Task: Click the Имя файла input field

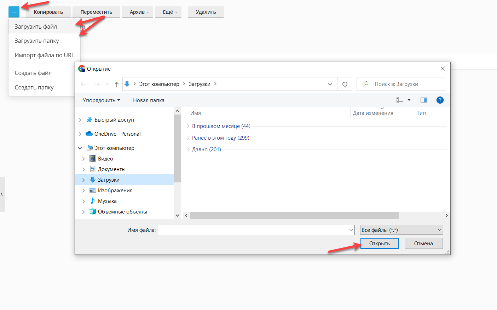Action: [x=253, y=230]
